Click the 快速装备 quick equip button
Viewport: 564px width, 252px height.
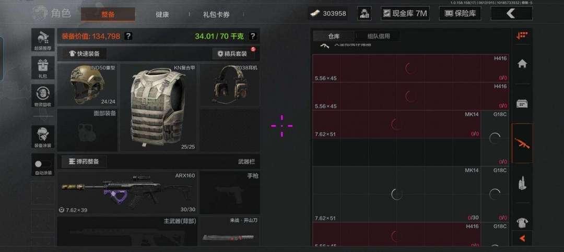[x=85, y=54]
